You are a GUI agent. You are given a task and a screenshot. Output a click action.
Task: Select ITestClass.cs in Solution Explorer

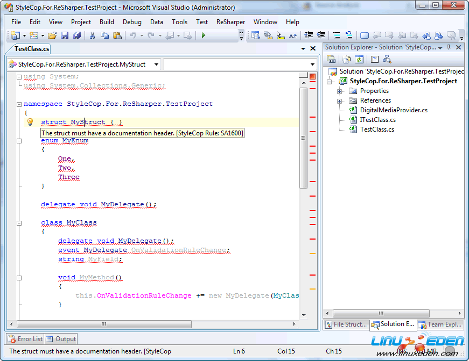(x=378, y=120)
